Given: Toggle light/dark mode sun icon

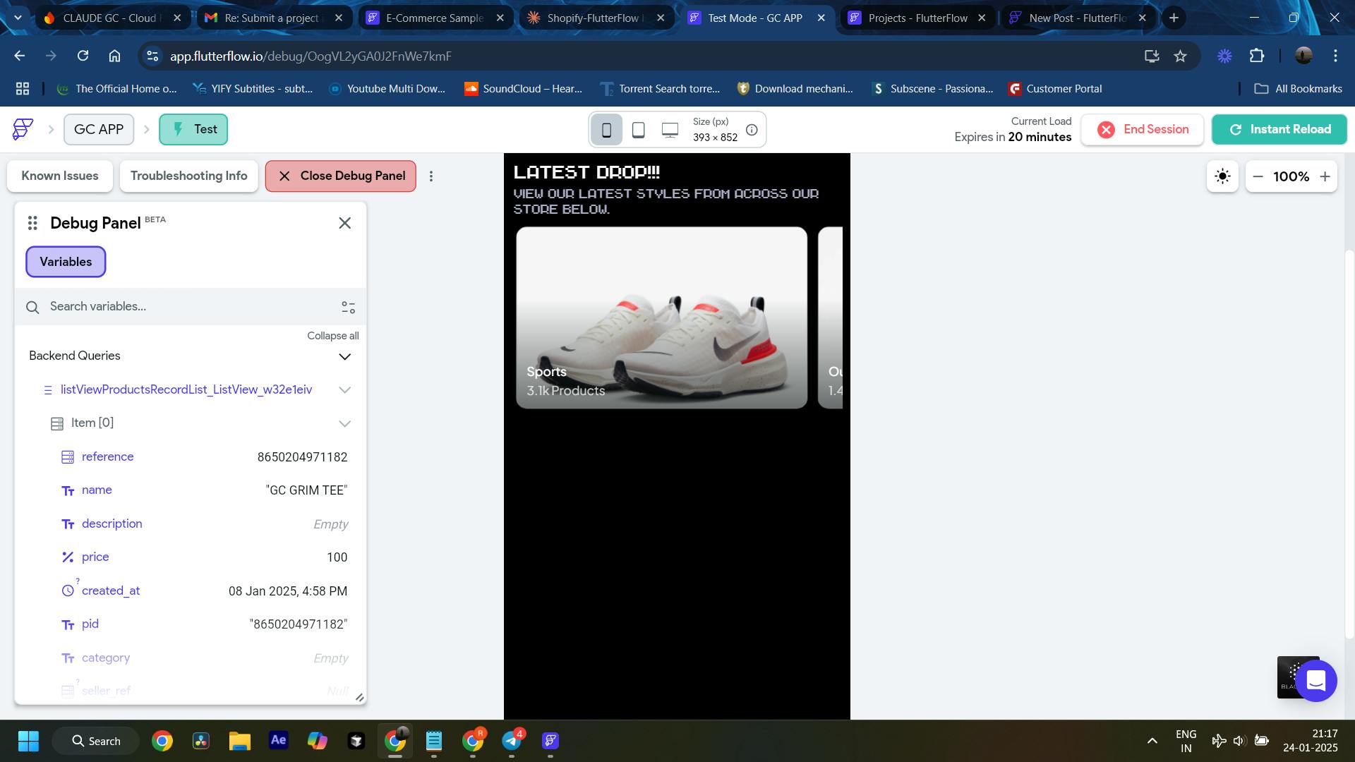Looking at the screenshot, I should (x=1222, y=176).
